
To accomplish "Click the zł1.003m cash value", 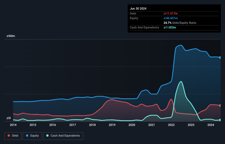I will point(170,27).
